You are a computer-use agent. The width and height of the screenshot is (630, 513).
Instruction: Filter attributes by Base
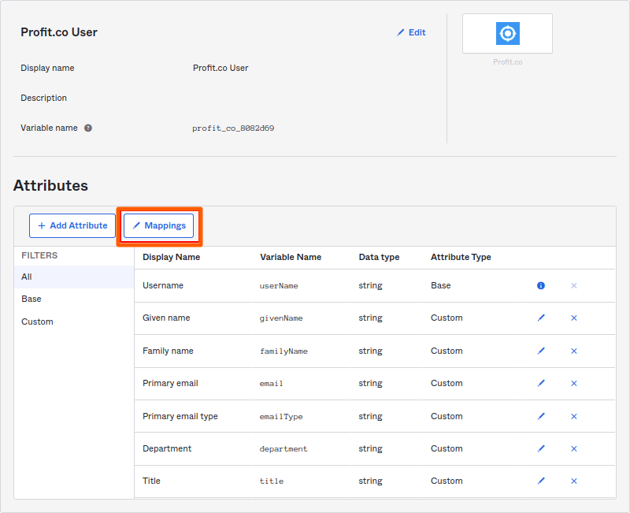coord(31,299)
